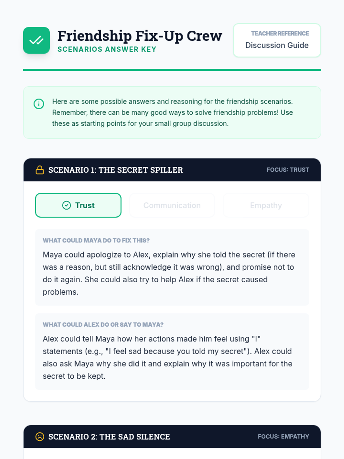Expand the Scenario 2: The Sad Silence header
The image size is (344, 459).
(109, 437)
